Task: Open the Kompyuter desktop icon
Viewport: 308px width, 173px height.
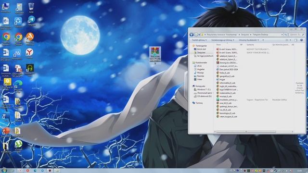Action: tap(5, 8)
